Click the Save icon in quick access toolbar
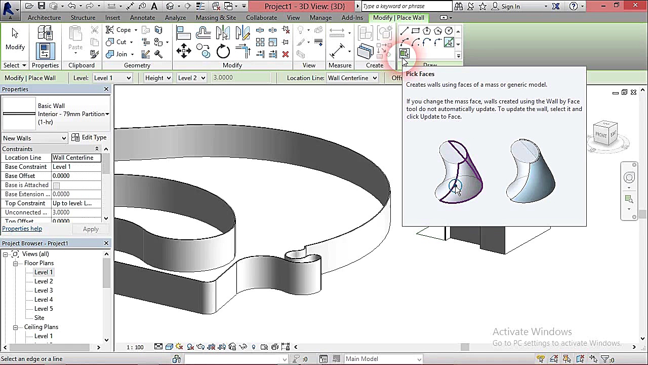 click(42, 6)
